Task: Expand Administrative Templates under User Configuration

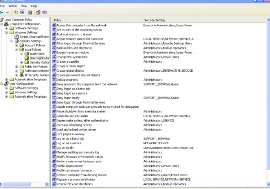Action: [x=7, y=96]
